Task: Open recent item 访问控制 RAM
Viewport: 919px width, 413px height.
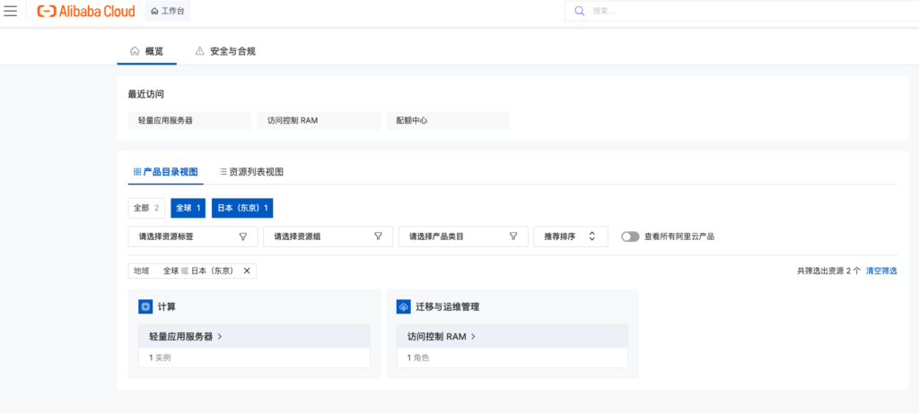Action: click(318, 120)
